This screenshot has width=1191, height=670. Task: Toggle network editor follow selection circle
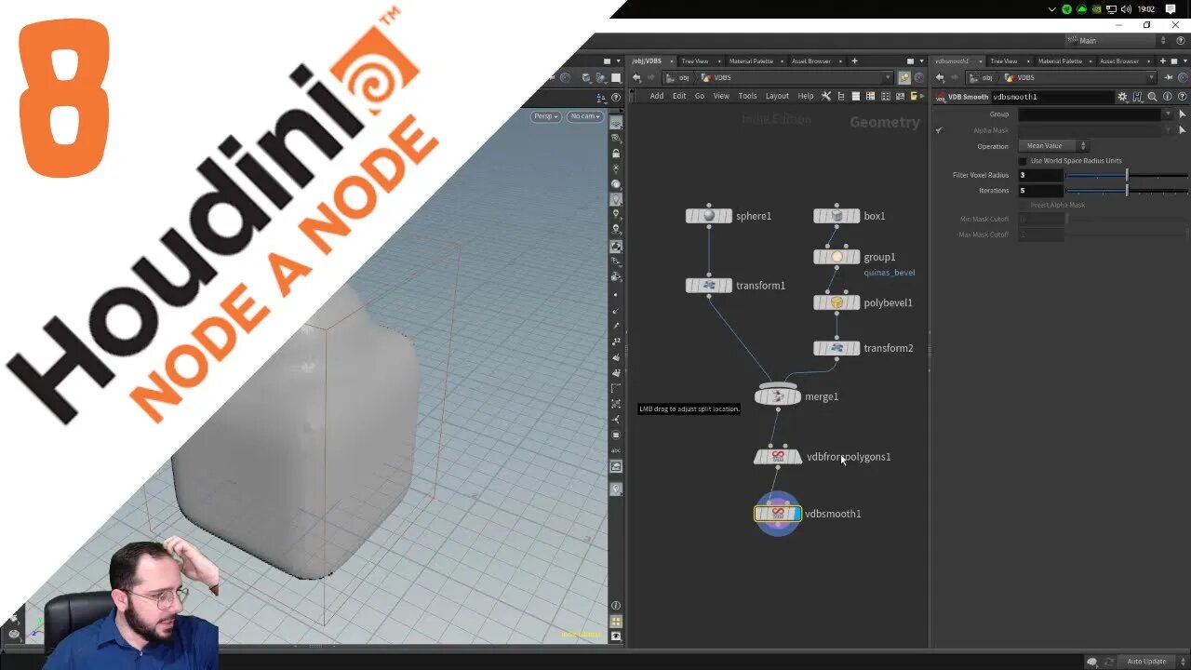[918, 78]
